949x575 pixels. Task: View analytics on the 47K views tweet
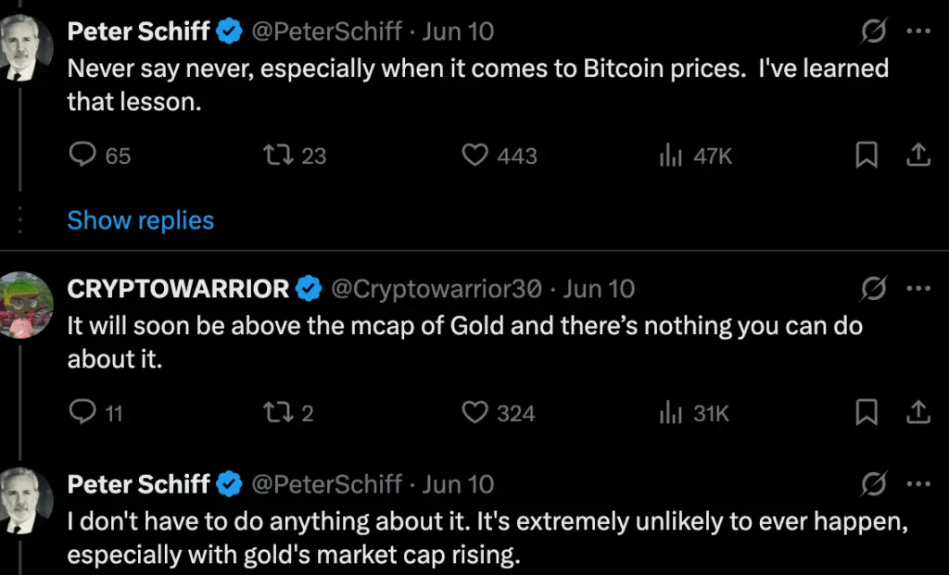pos(670,156)
